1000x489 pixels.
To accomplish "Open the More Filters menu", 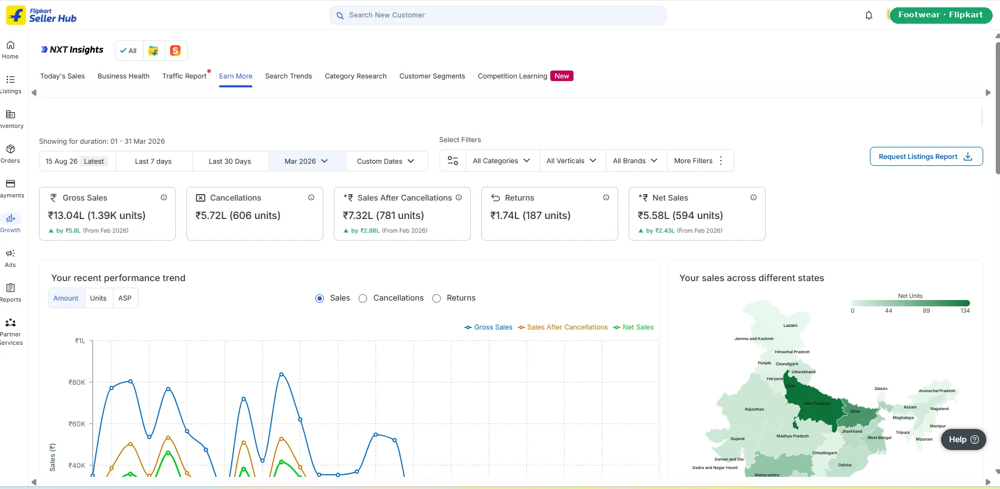I will (699, 161).
